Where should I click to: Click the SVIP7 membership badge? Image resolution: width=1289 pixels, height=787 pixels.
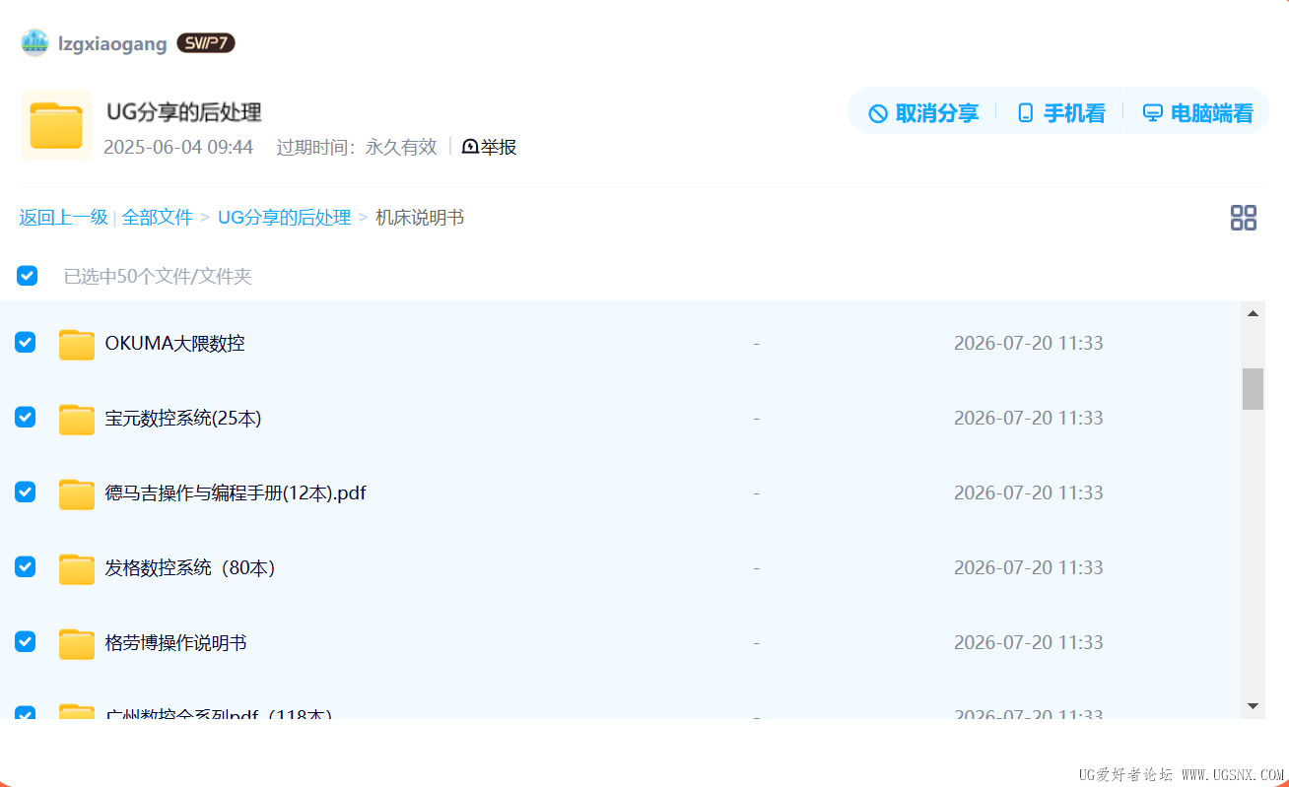(x=205, y=43)
